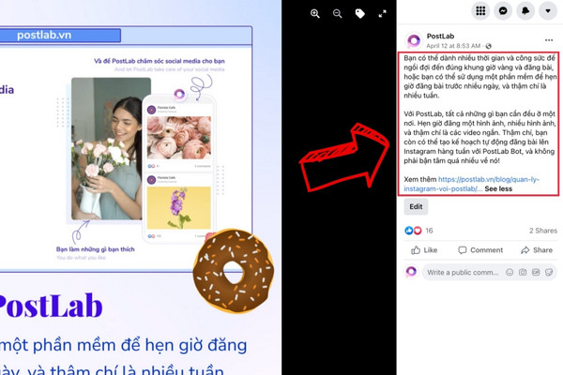This screenshot has height=375, width=563.
Task: Tag the photo with tag icon
Action: [x=359, y=14]
